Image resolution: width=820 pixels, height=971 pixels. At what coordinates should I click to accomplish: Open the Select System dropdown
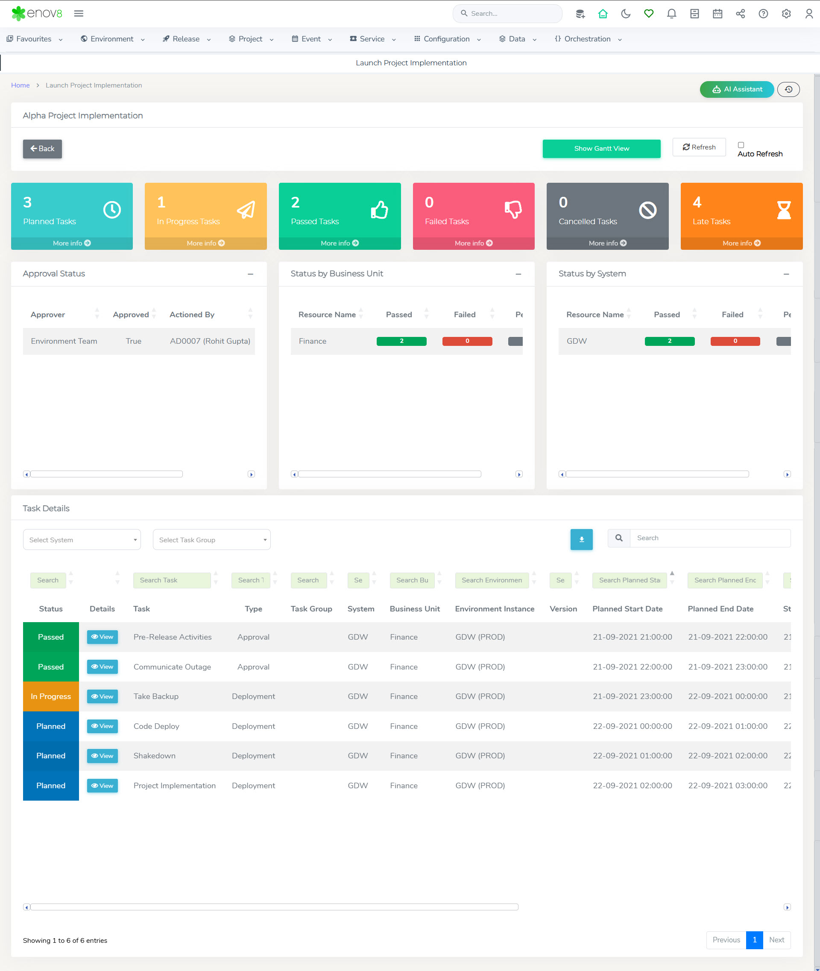pos(82,540)
